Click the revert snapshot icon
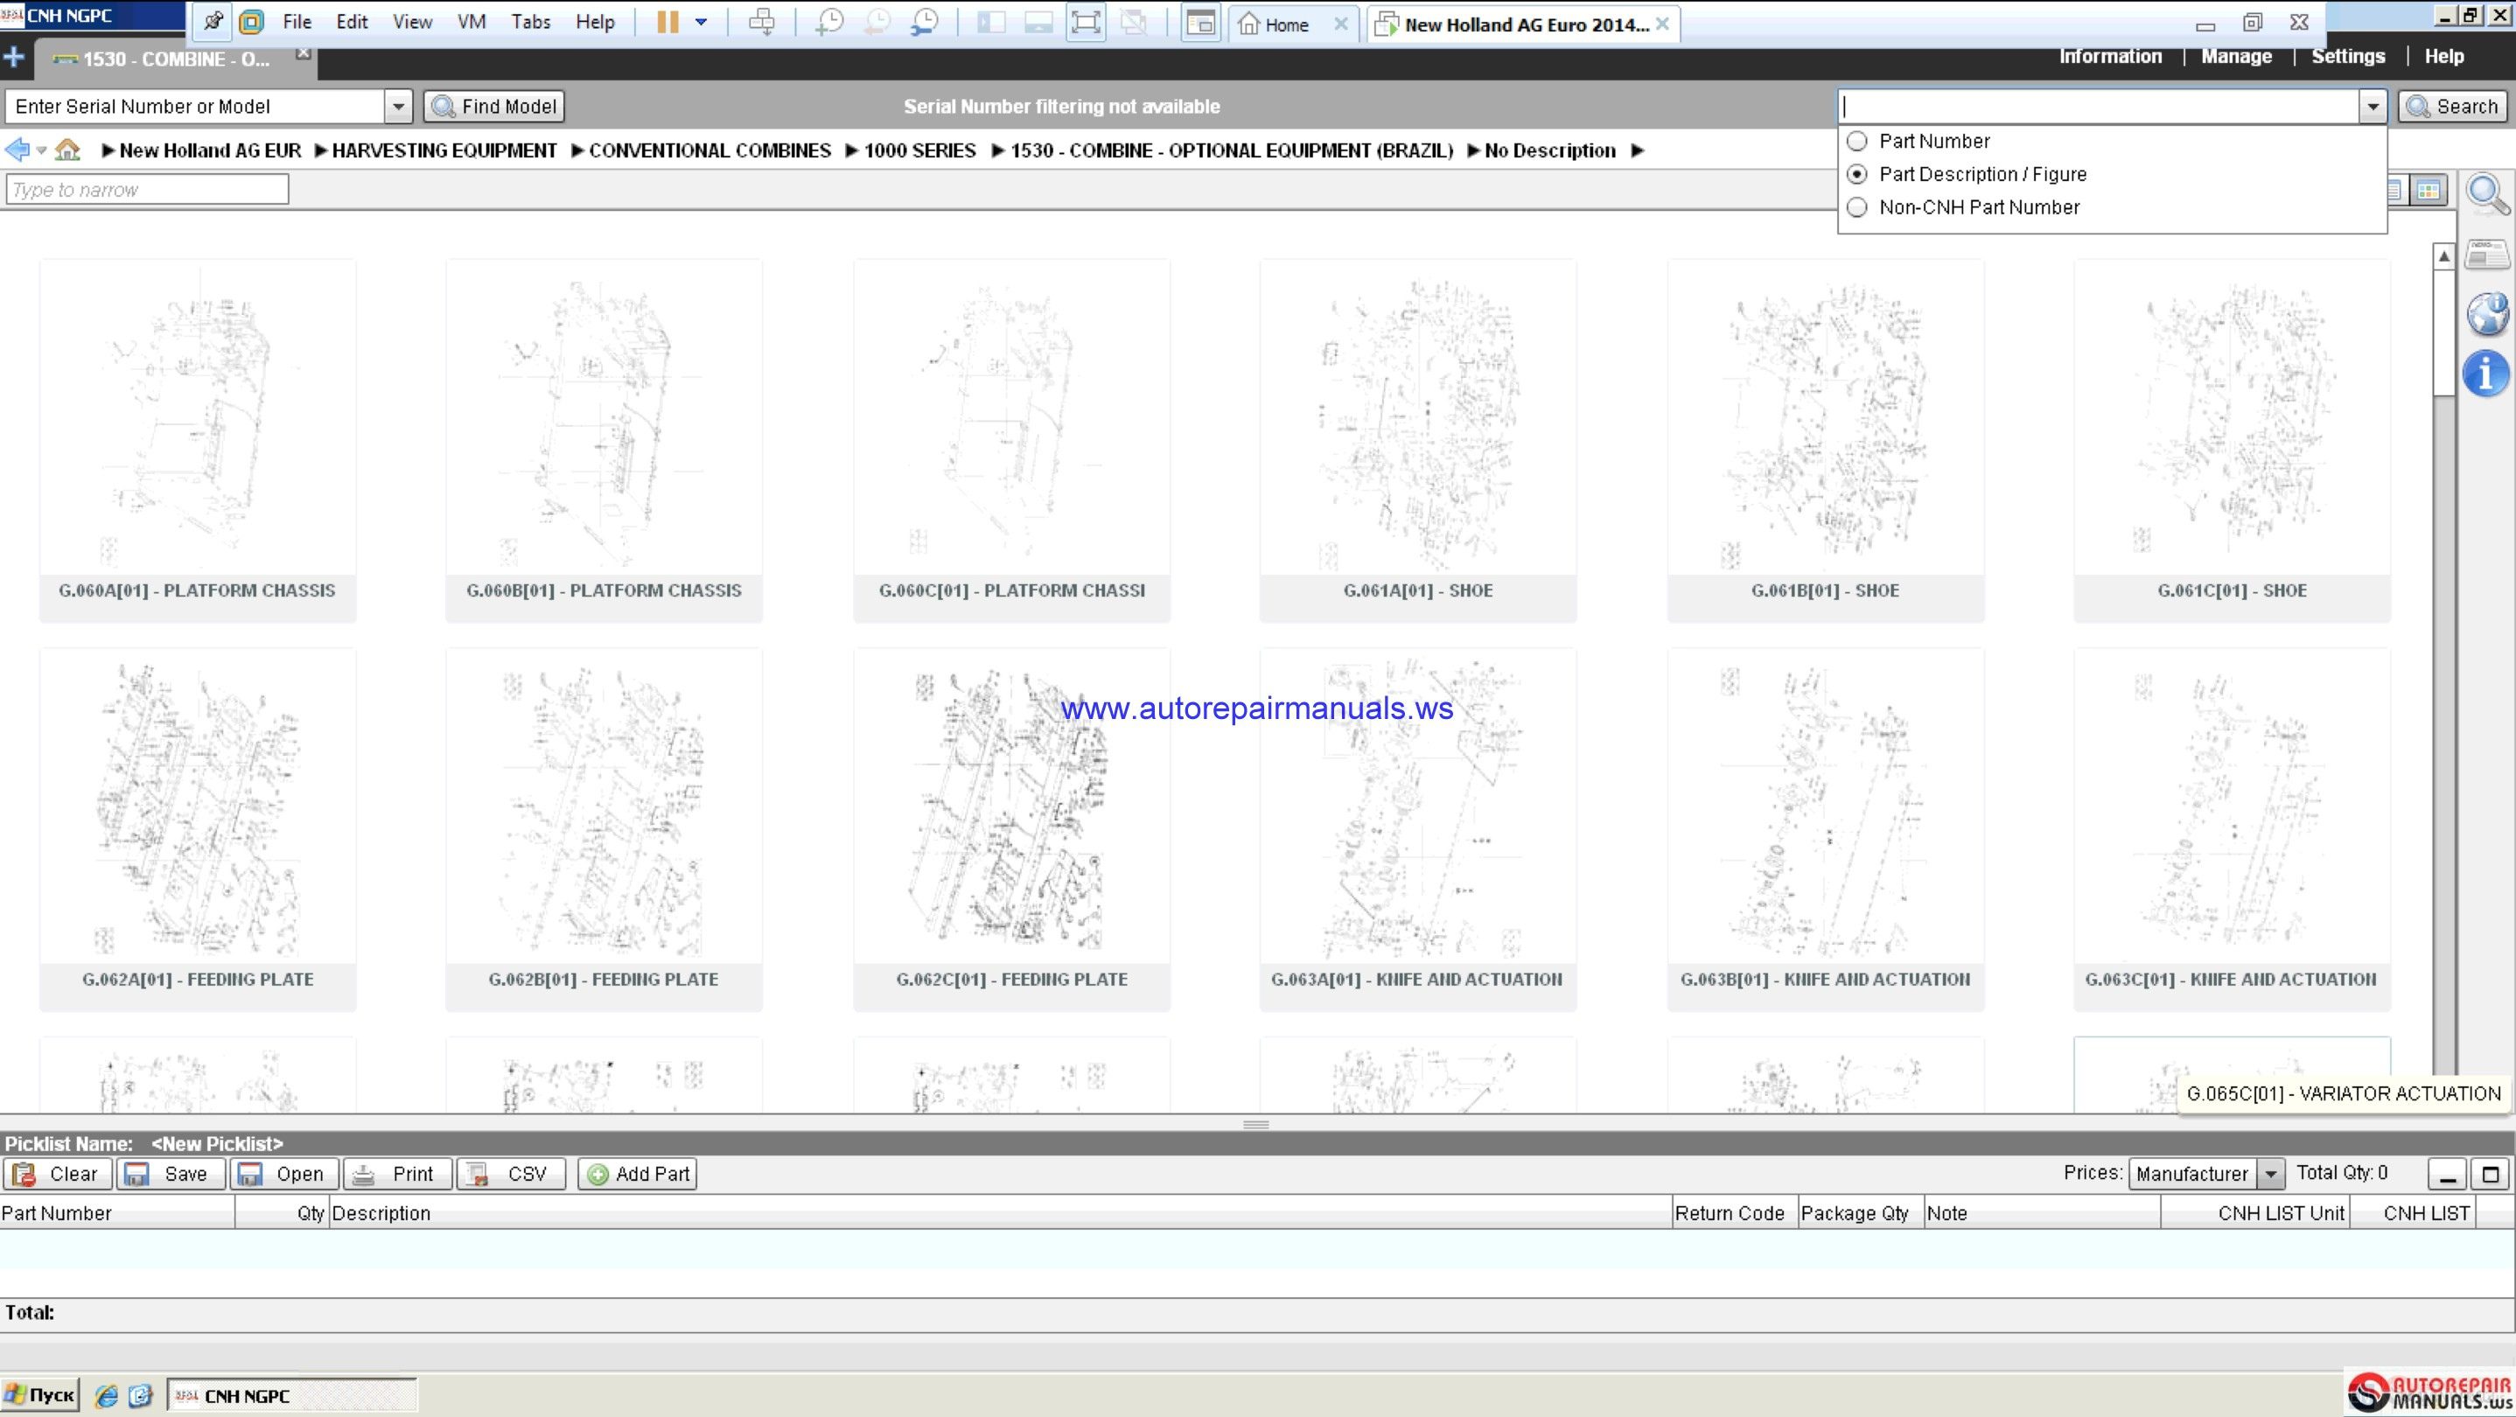This screenshot has width=2516, height=1417. click(x=877, y=22)
